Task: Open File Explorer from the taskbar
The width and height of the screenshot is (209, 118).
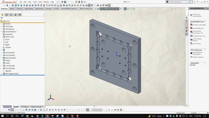Action: 27,116
